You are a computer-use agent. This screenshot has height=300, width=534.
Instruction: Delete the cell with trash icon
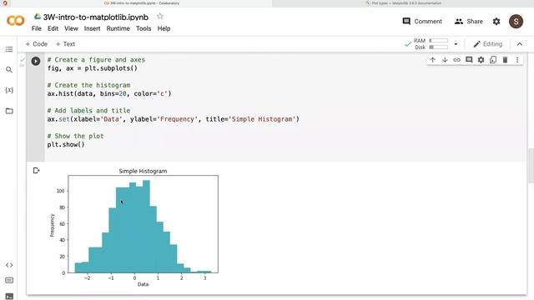(x=505, y=60)
